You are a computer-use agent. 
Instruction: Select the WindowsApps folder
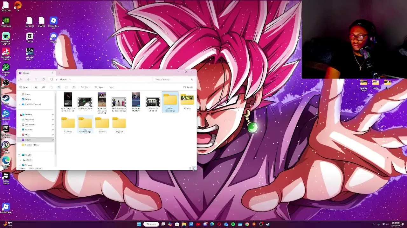pyautogui.click(x=85, y=125)
